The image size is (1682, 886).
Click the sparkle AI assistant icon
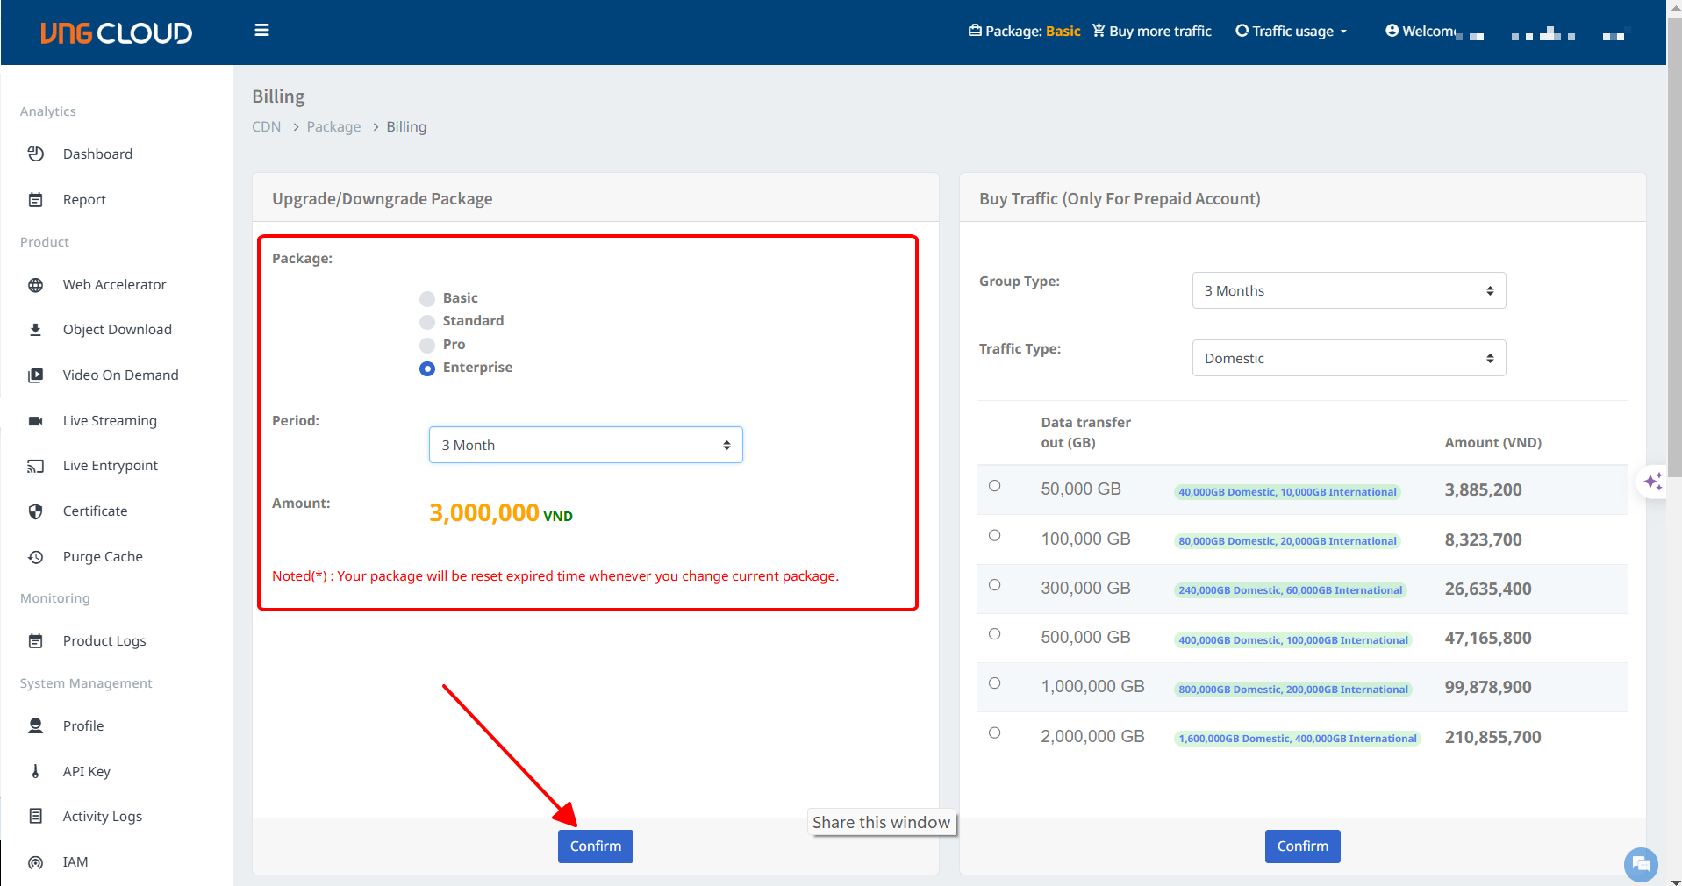tap(1653, 481)
